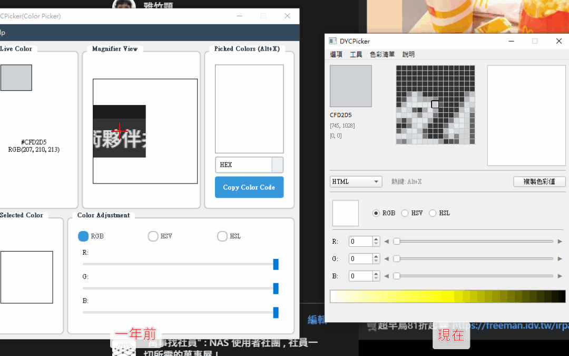
Task: Open the 色彩清單 menu in DYCPicker
Action: click(382, 54)
